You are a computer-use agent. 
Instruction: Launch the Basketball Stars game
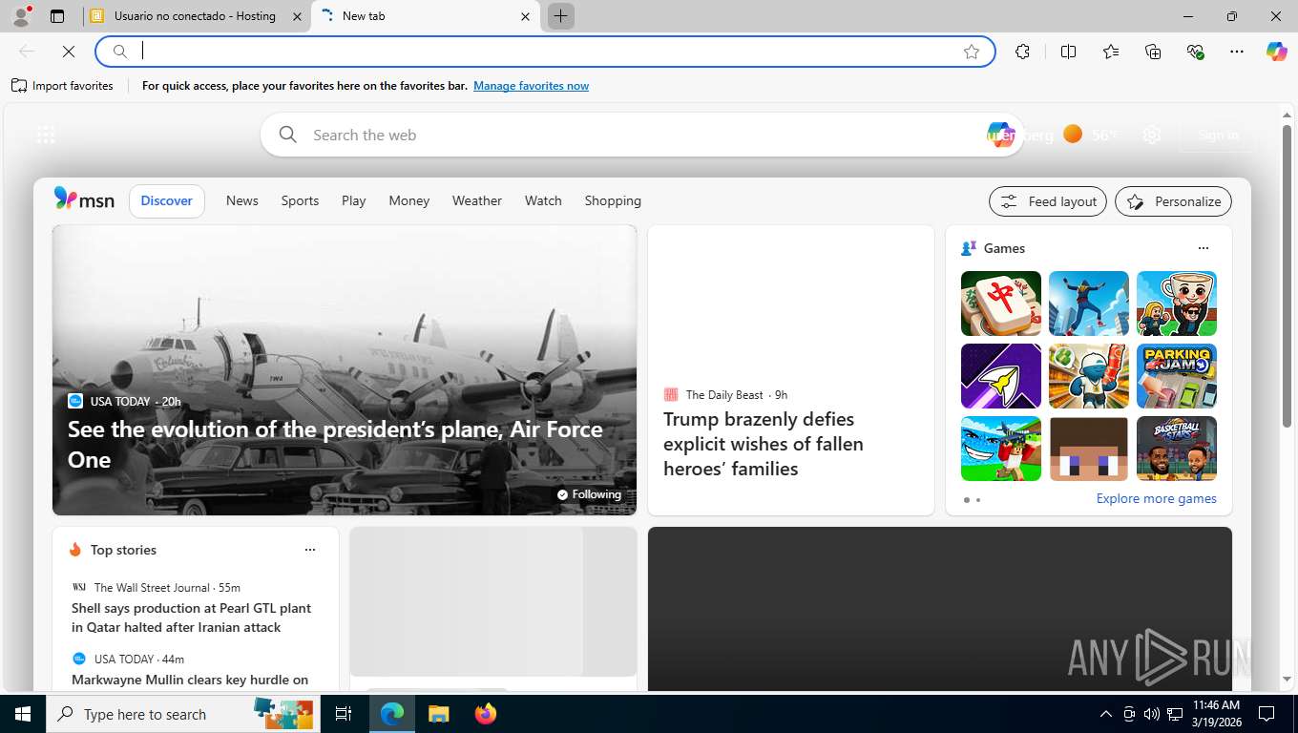pyautogui.click(x=1177, y=449)
